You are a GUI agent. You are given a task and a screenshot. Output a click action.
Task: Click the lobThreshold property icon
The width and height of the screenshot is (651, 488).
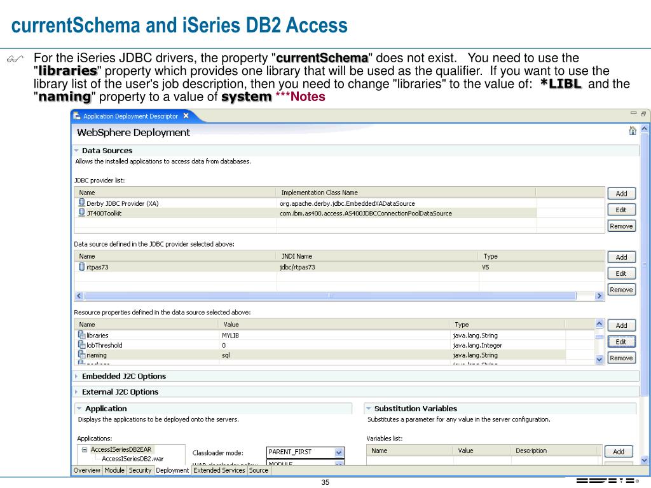82,344
